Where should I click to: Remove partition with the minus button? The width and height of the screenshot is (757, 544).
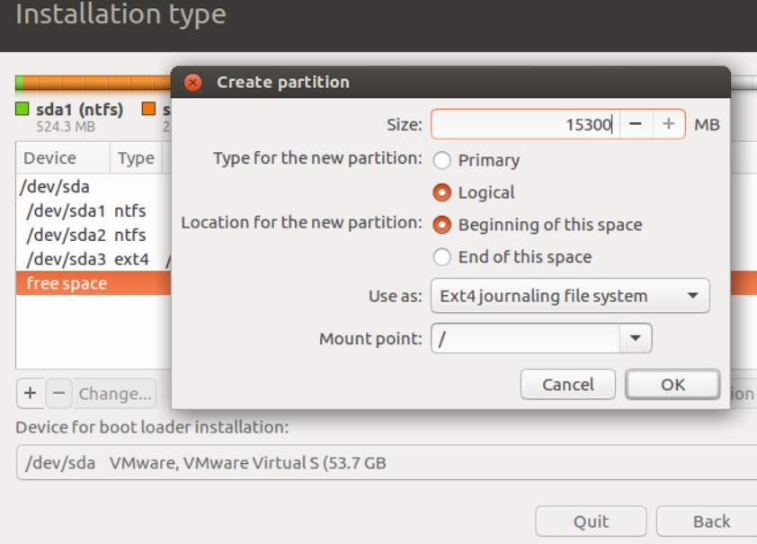[59, 394]
